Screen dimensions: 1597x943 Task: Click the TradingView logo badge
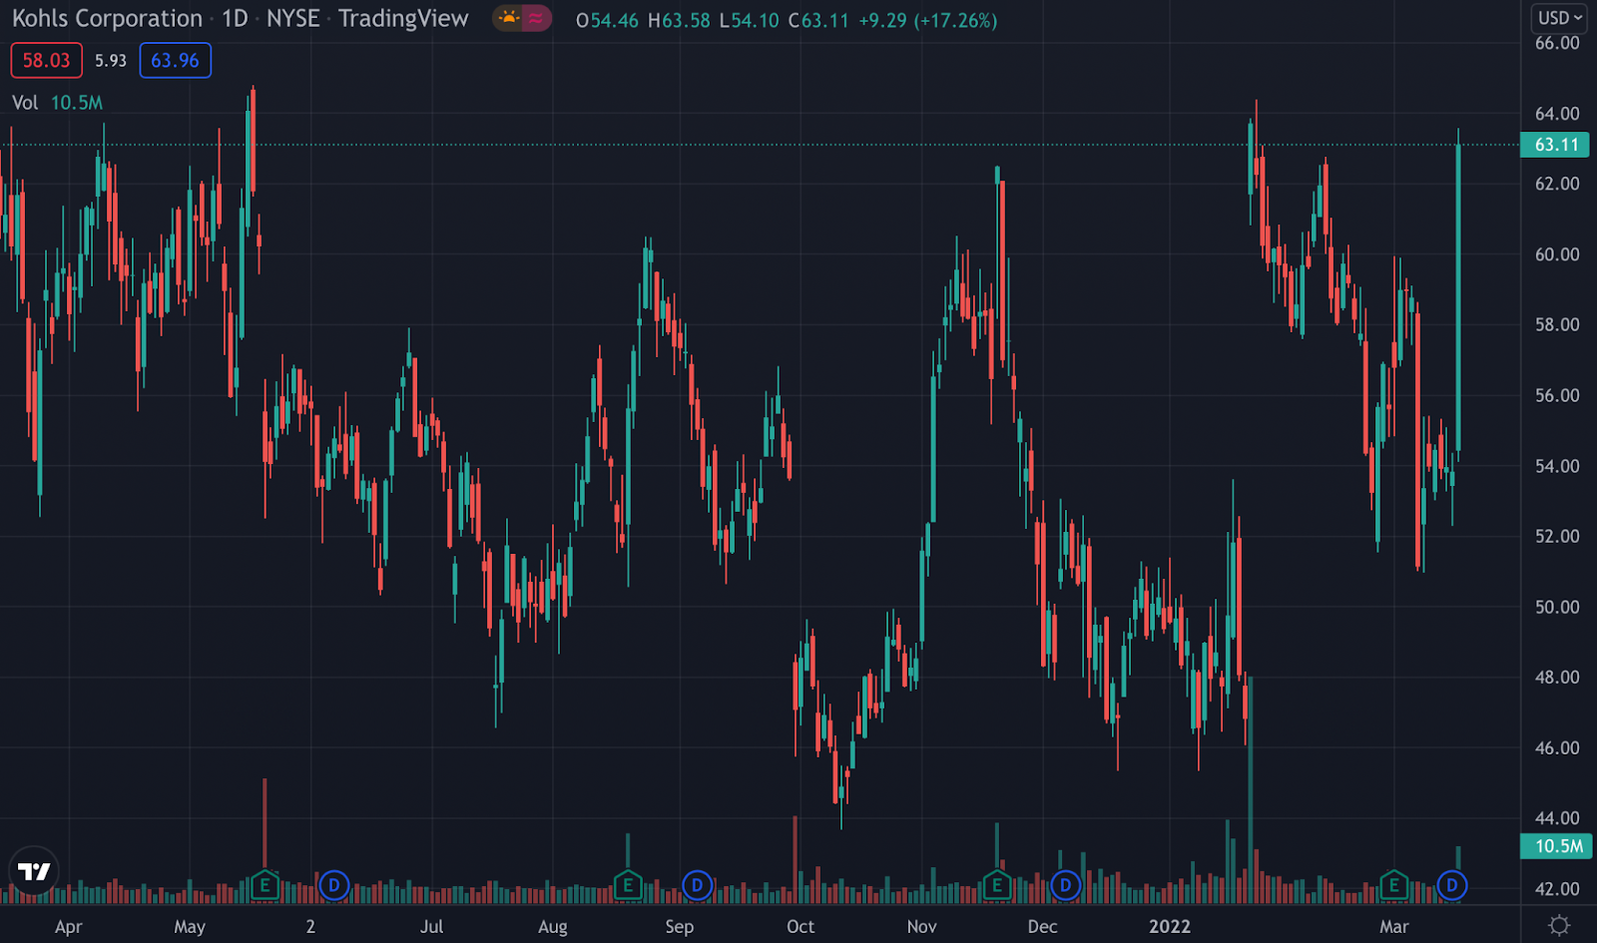tap(34, 871)
